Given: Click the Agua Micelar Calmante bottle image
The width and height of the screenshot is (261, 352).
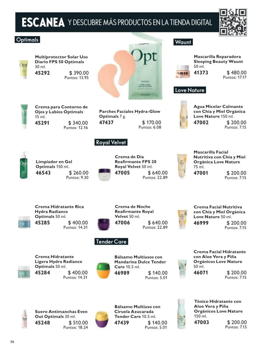Looking at the screenshot, I should (x=184, y=115).
